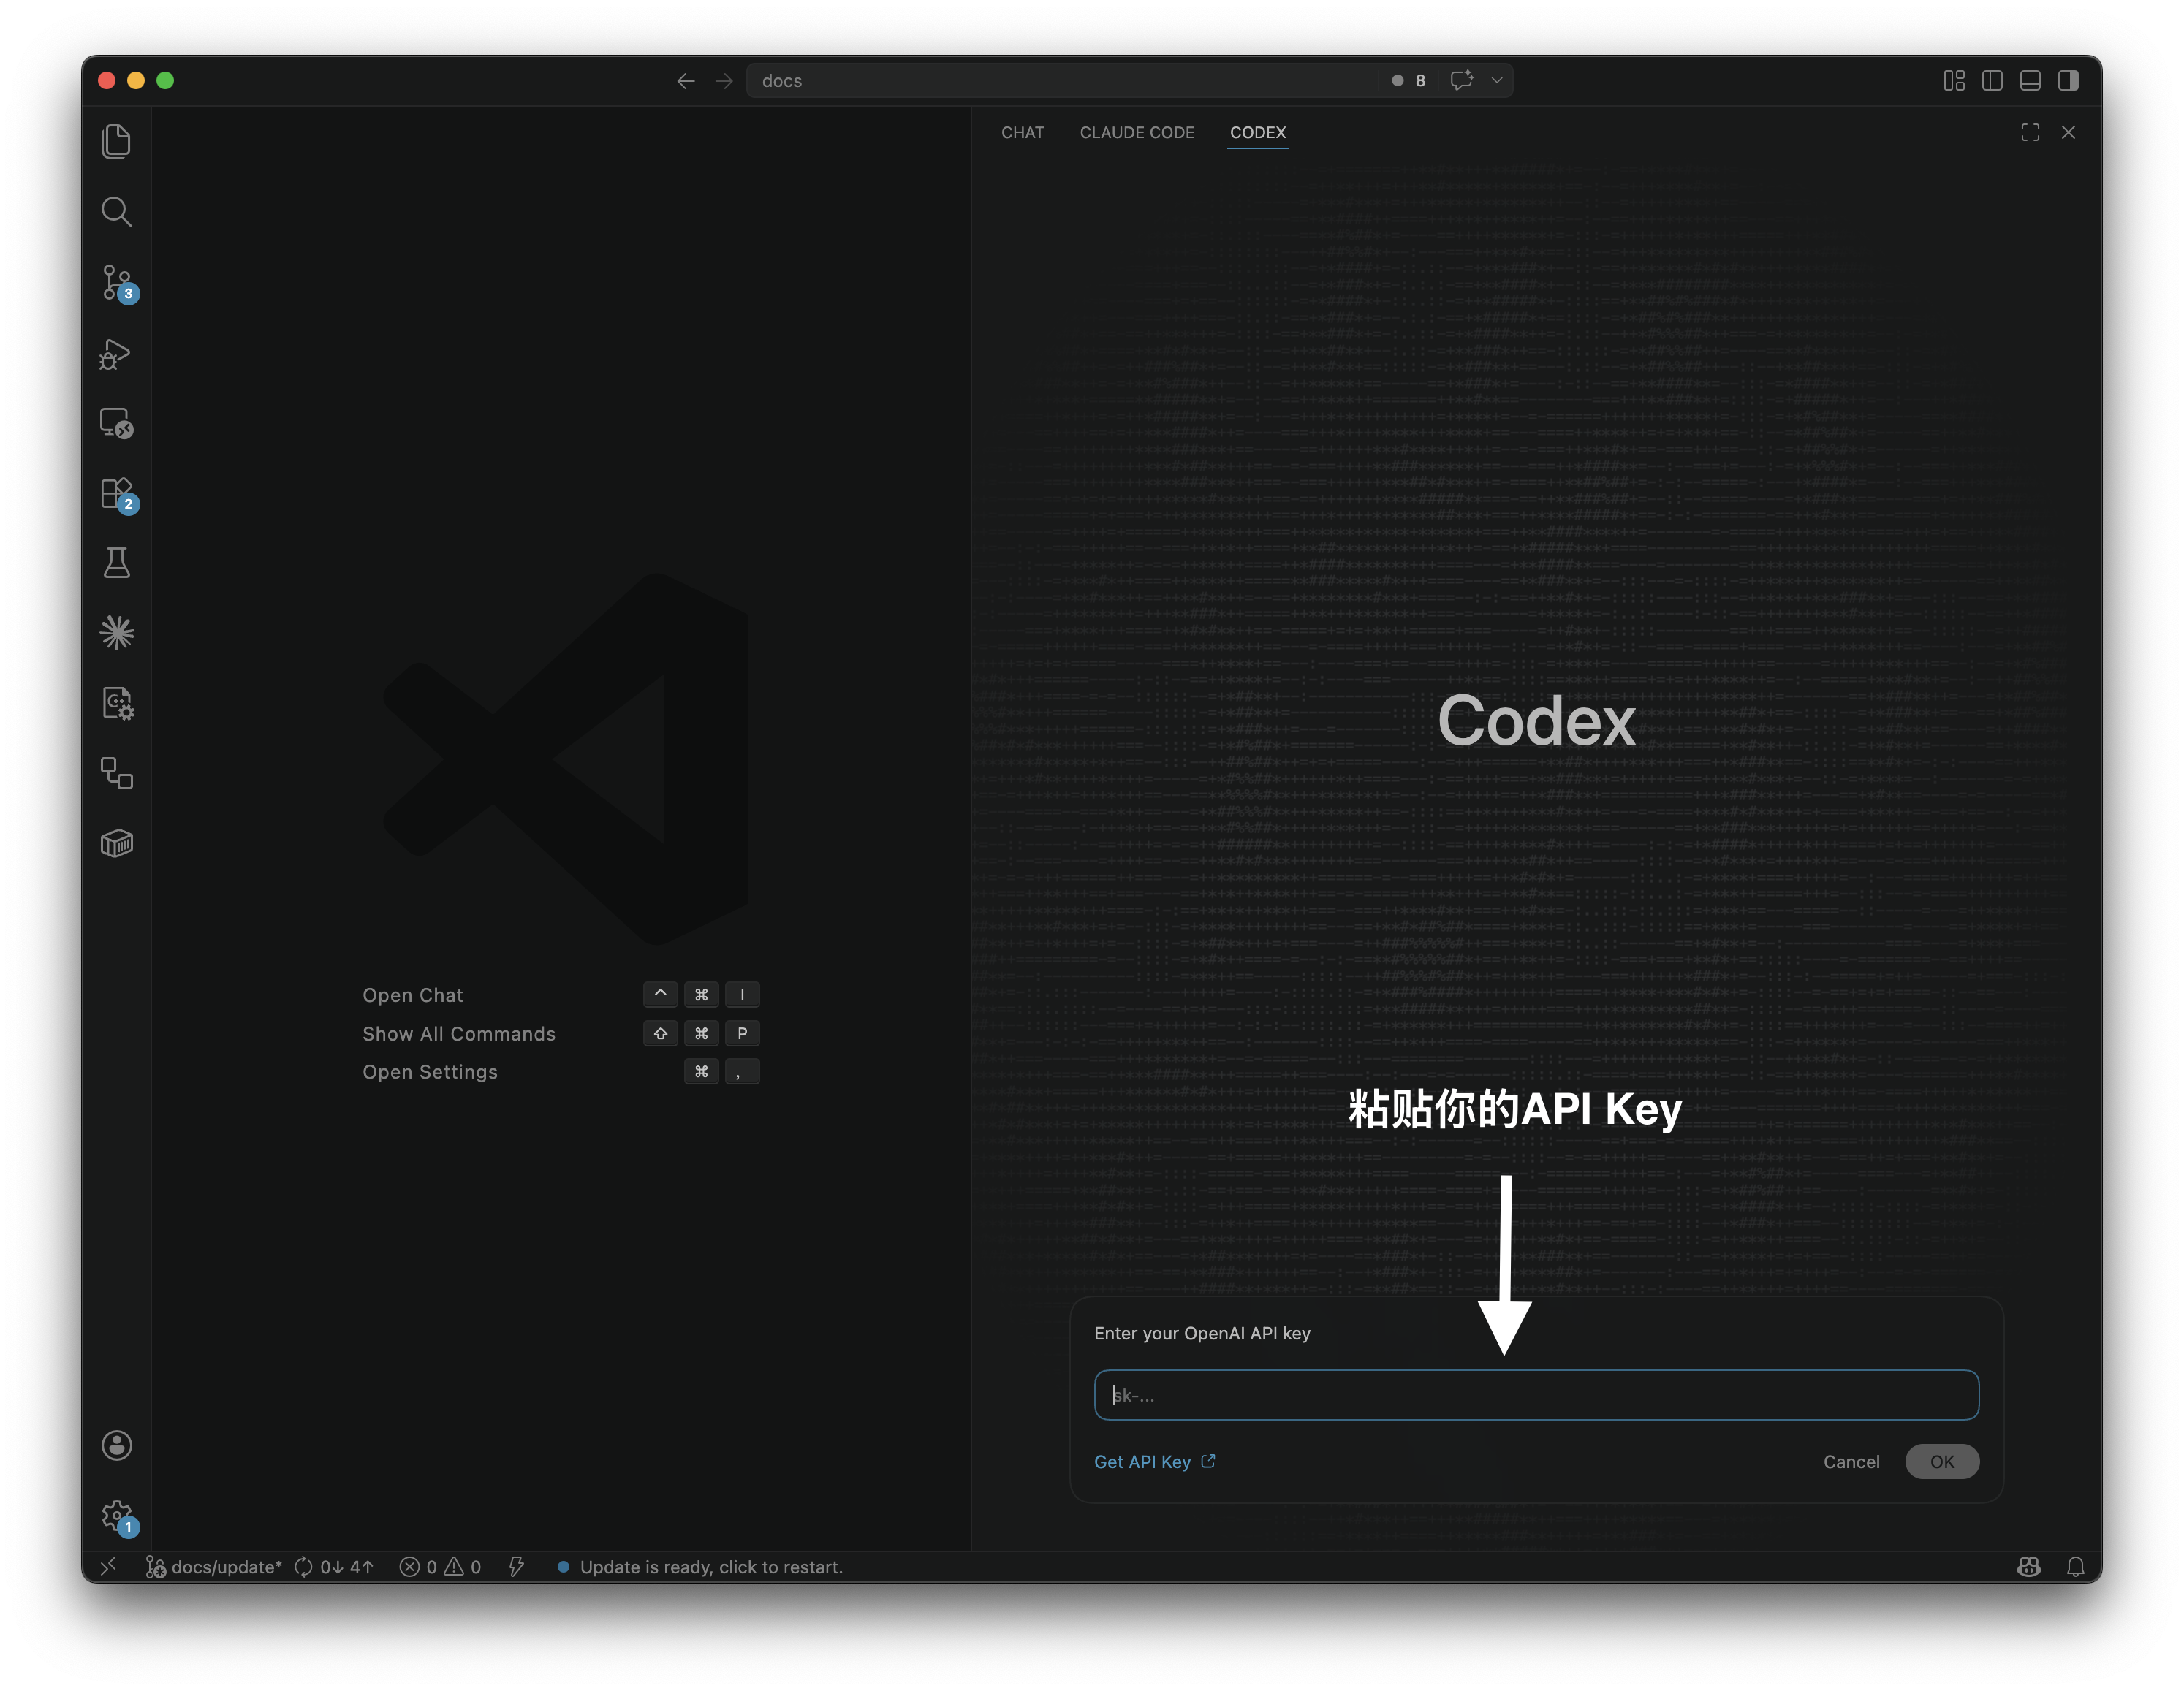Select the CODEX tab

[1258, 132]
